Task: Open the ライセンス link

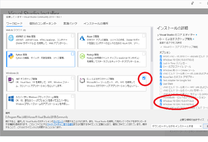Action: click(x=58, y=121)
